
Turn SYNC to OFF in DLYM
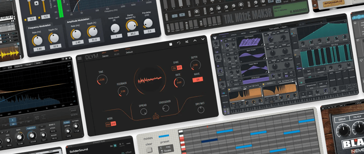pos(179,68)
